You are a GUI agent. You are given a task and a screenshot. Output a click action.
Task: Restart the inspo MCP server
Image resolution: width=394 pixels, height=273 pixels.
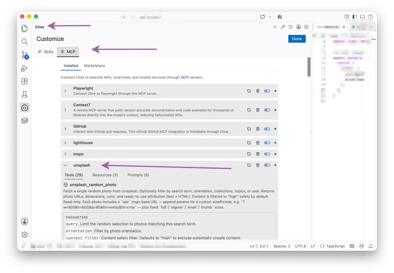[x=249, y=154]
